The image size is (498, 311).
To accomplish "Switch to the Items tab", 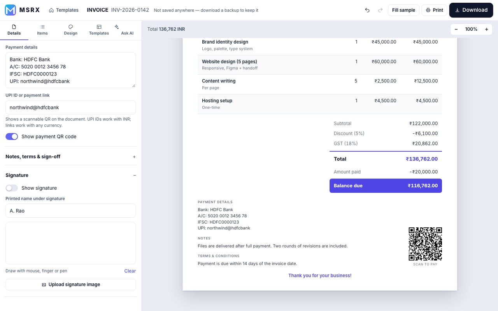I will [42, 30].
